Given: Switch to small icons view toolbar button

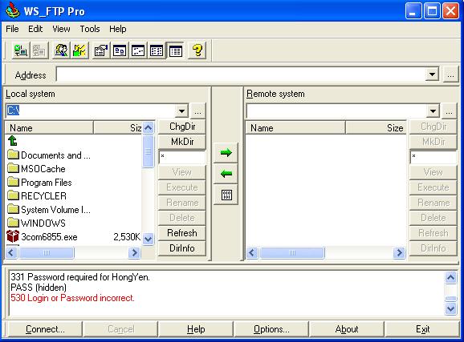Looking at the screenshot, I should coord(138,50).
